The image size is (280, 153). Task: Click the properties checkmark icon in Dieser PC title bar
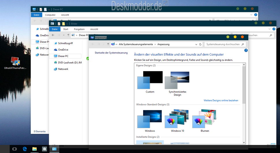(x=41, y=9)
